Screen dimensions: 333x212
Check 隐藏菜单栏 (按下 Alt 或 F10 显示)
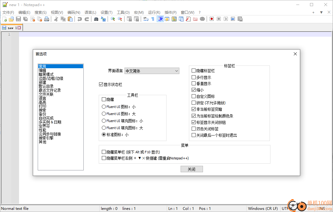[x=104, y=152]
